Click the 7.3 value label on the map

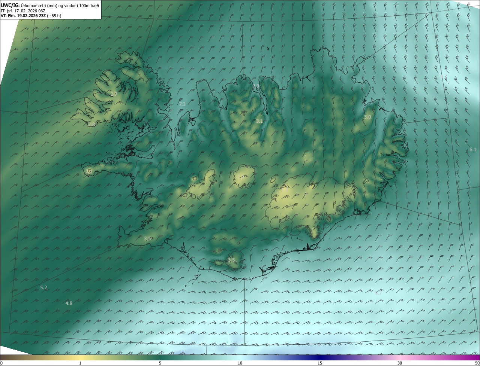[182, 104]
